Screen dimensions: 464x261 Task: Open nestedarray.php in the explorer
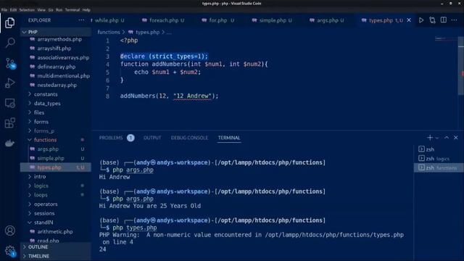click(56, 85)
